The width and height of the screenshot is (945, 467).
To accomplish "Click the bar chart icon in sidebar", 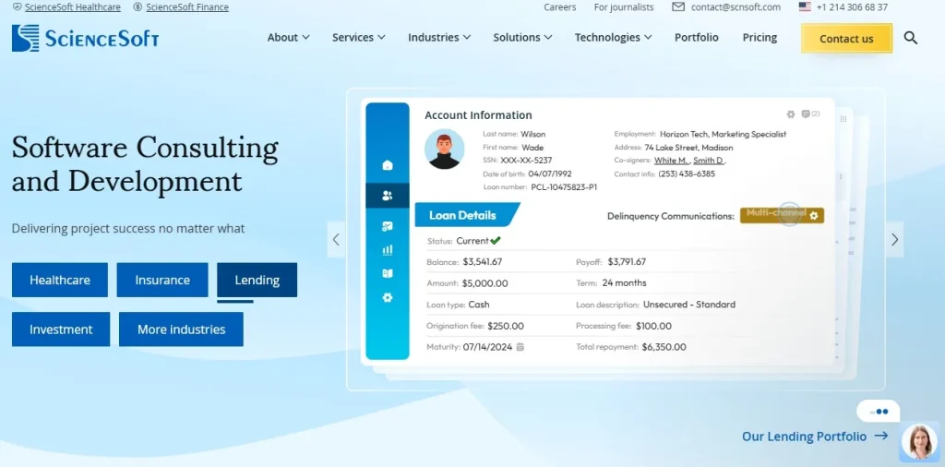I will point(388,249).
